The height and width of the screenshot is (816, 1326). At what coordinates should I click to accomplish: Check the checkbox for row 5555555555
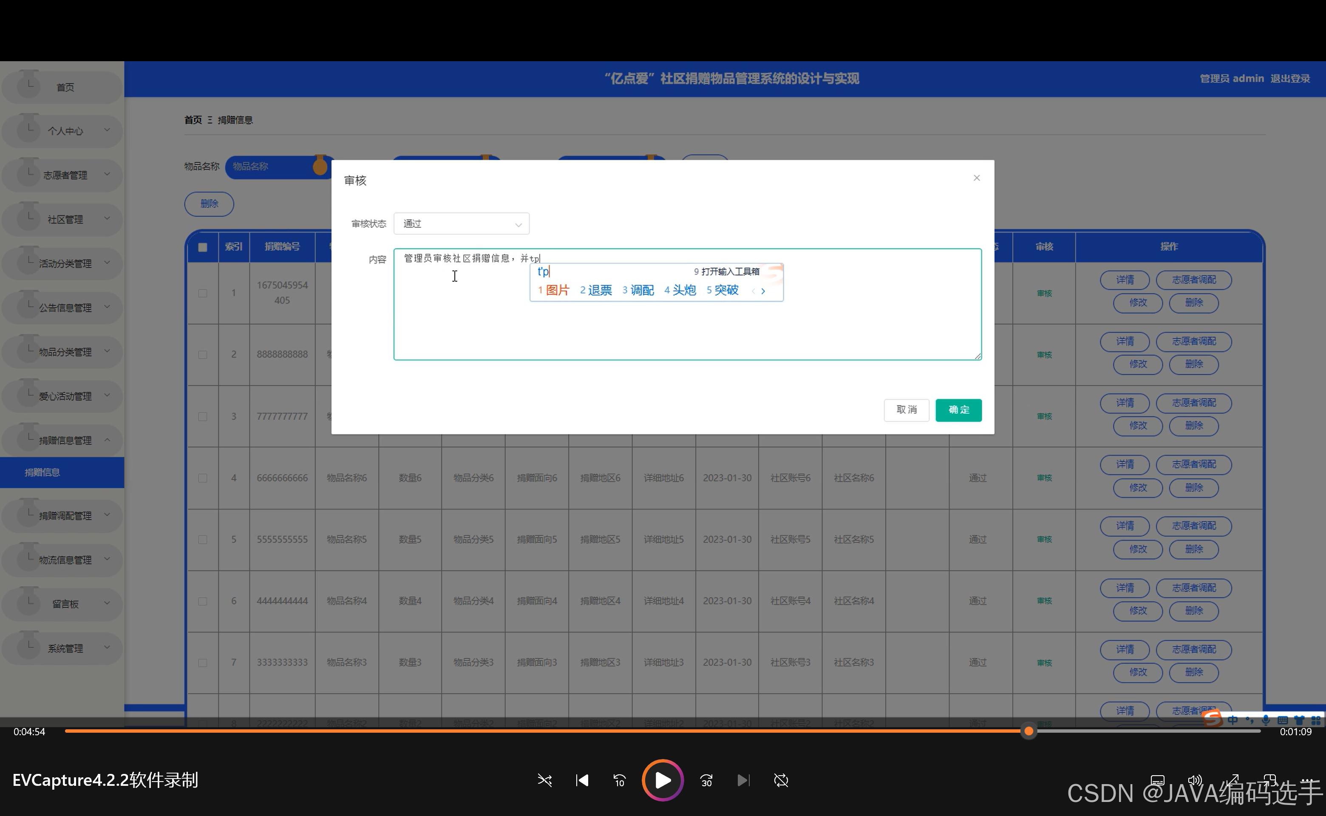point(203,540)
